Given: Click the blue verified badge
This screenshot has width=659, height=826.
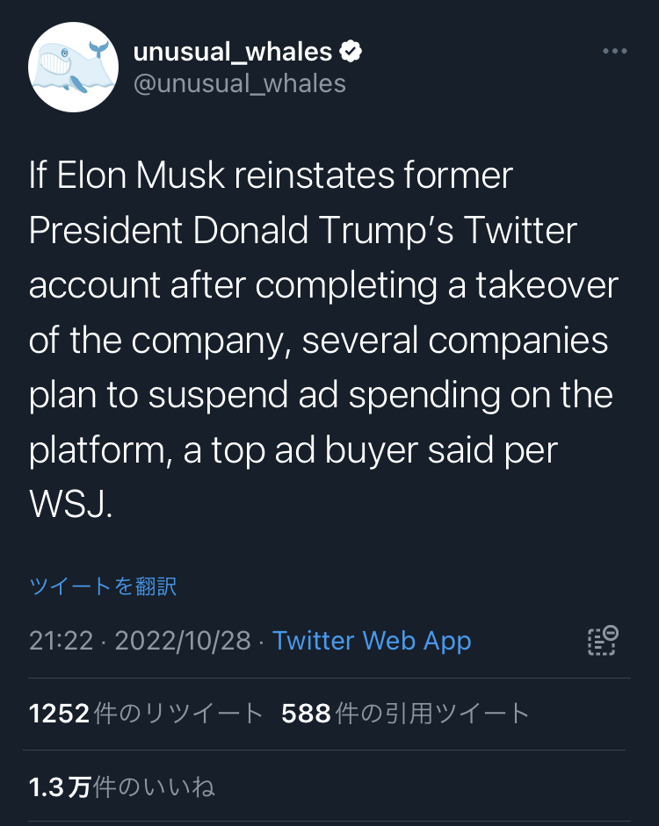Looking at the screenshot, I should pos(351,52).
